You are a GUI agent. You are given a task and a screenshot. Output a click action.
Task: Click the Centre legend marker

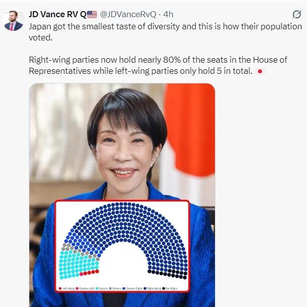coord(97,288)
